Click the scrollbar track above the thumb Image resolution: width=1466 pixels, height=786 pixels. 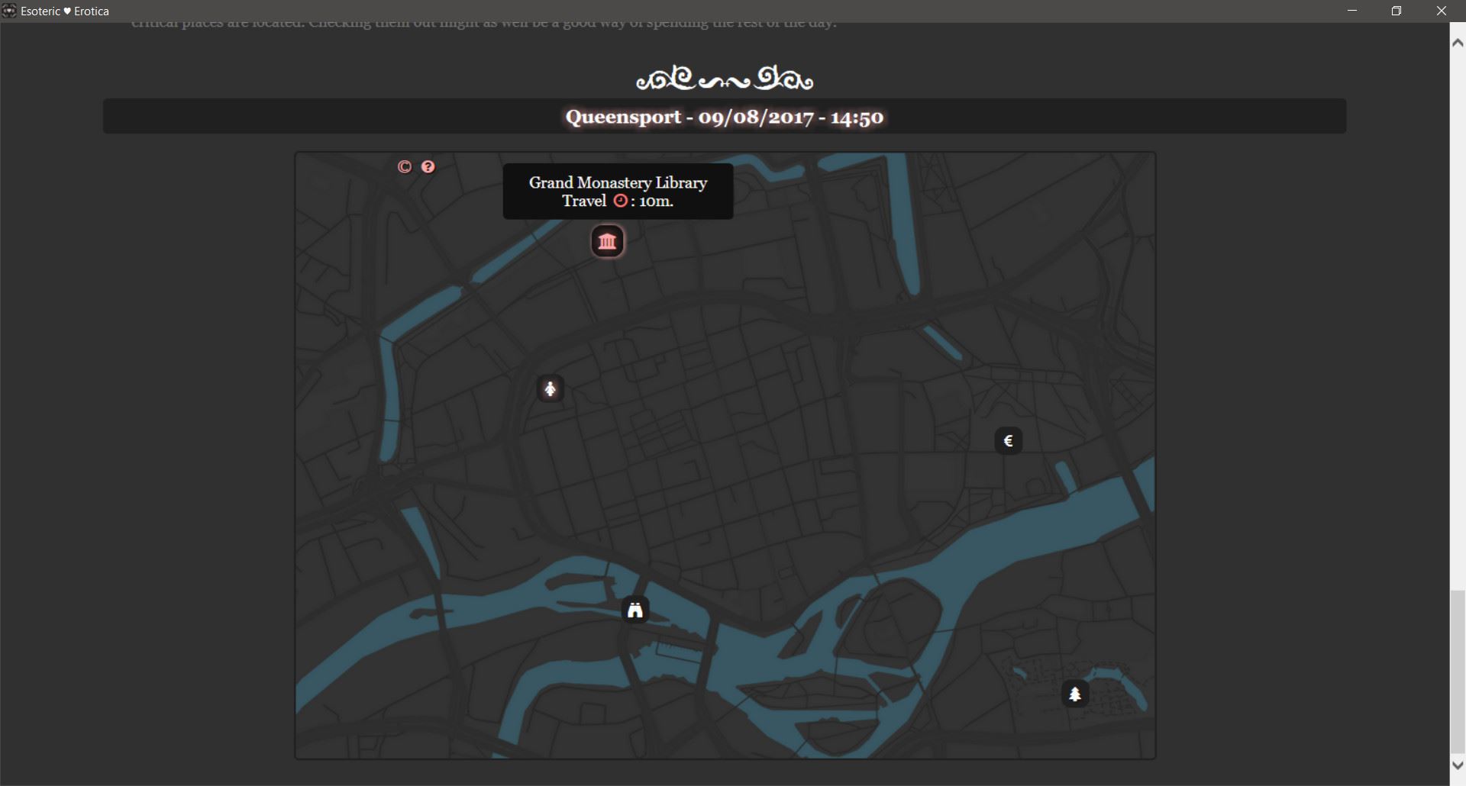1457,305
